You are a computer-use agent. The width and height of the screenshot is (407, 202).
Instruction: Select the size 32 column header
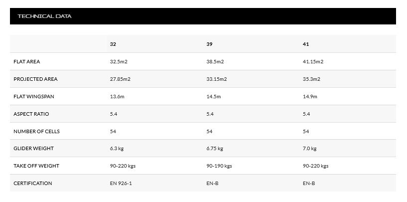113,44
